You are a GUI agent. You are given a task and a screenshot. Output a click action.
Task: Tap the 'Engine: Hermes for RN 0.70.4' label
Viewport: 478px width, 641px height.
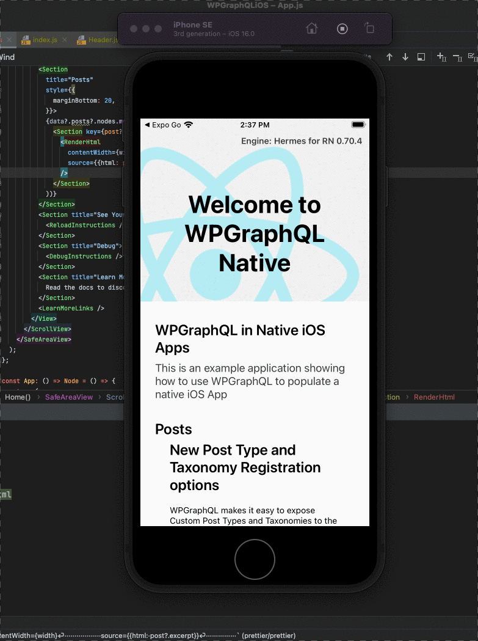point(302,141)
